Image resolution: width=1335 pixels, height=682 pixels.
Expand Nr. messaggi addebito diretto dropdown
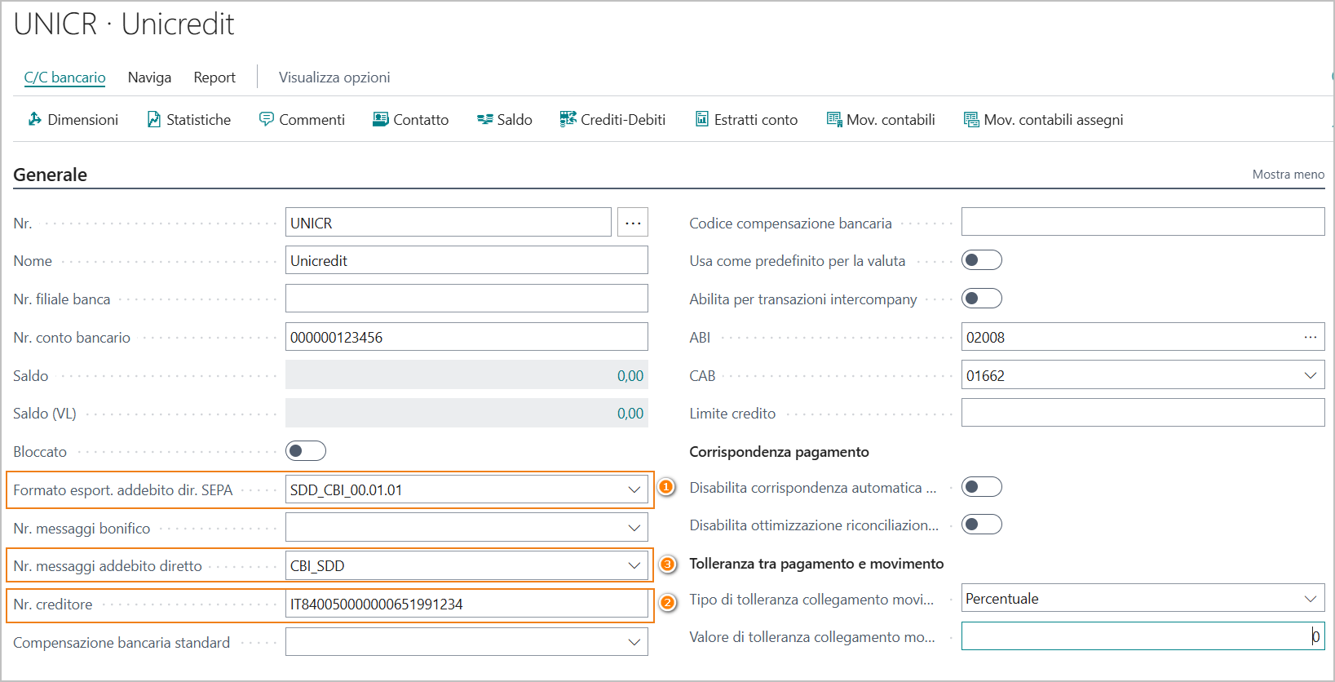coord(634,566)
